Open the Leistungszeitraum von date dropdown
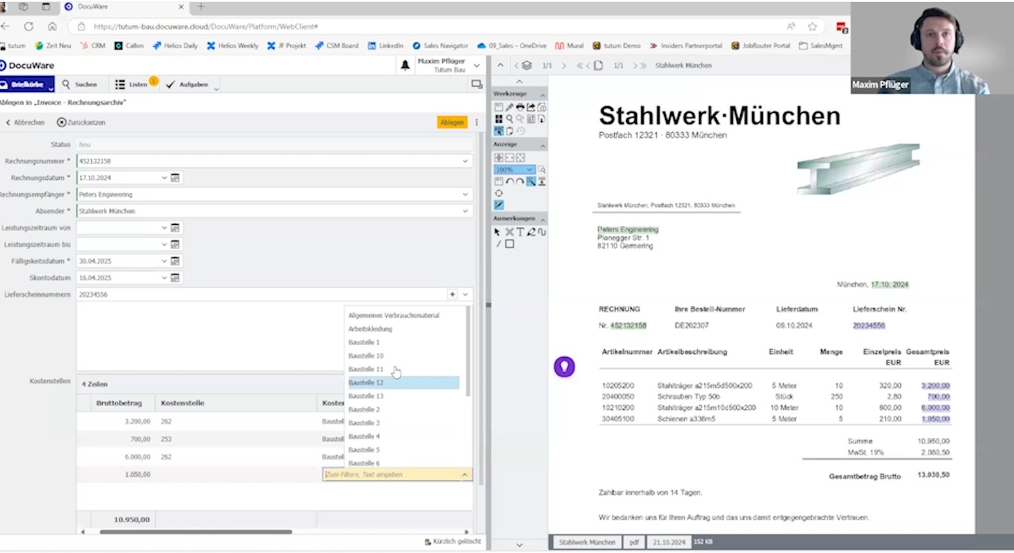The image size is (1014, 553). [x=164, y=227]
